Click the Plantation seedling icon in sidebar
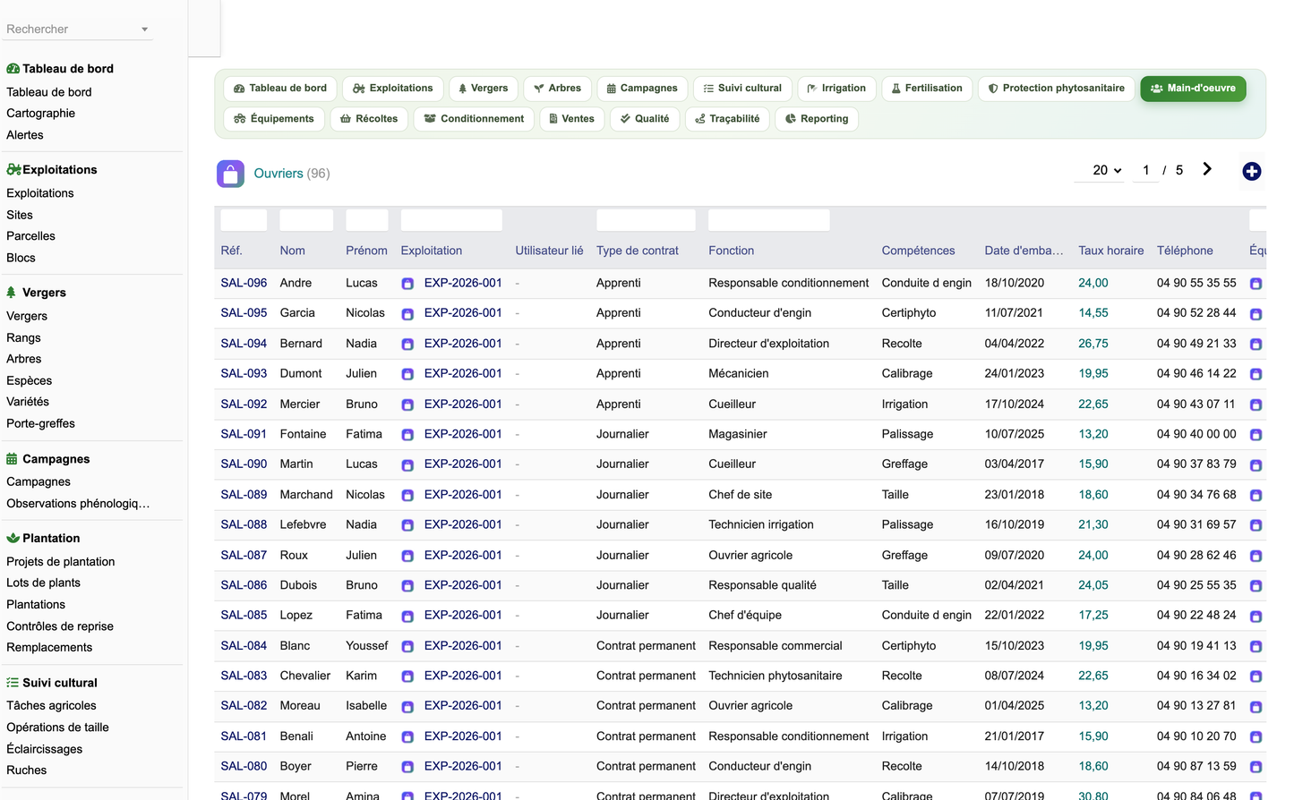 point(13,538)
